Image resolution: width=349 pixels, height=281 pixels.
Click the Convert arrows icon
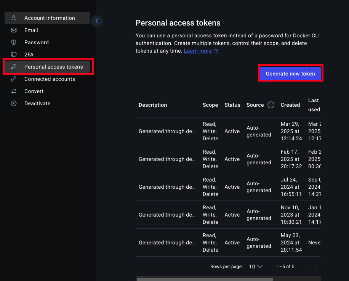coord(14,91)
